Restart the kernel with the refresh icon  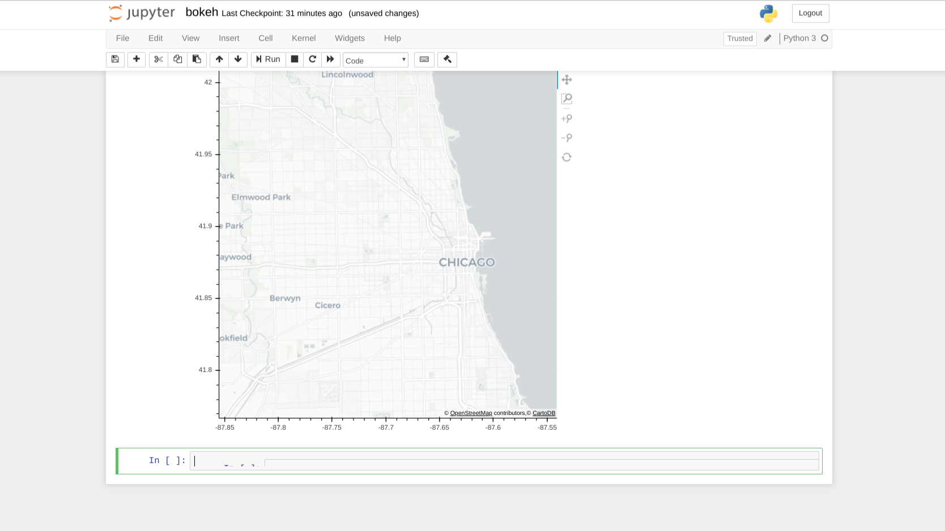click(312, 59)
